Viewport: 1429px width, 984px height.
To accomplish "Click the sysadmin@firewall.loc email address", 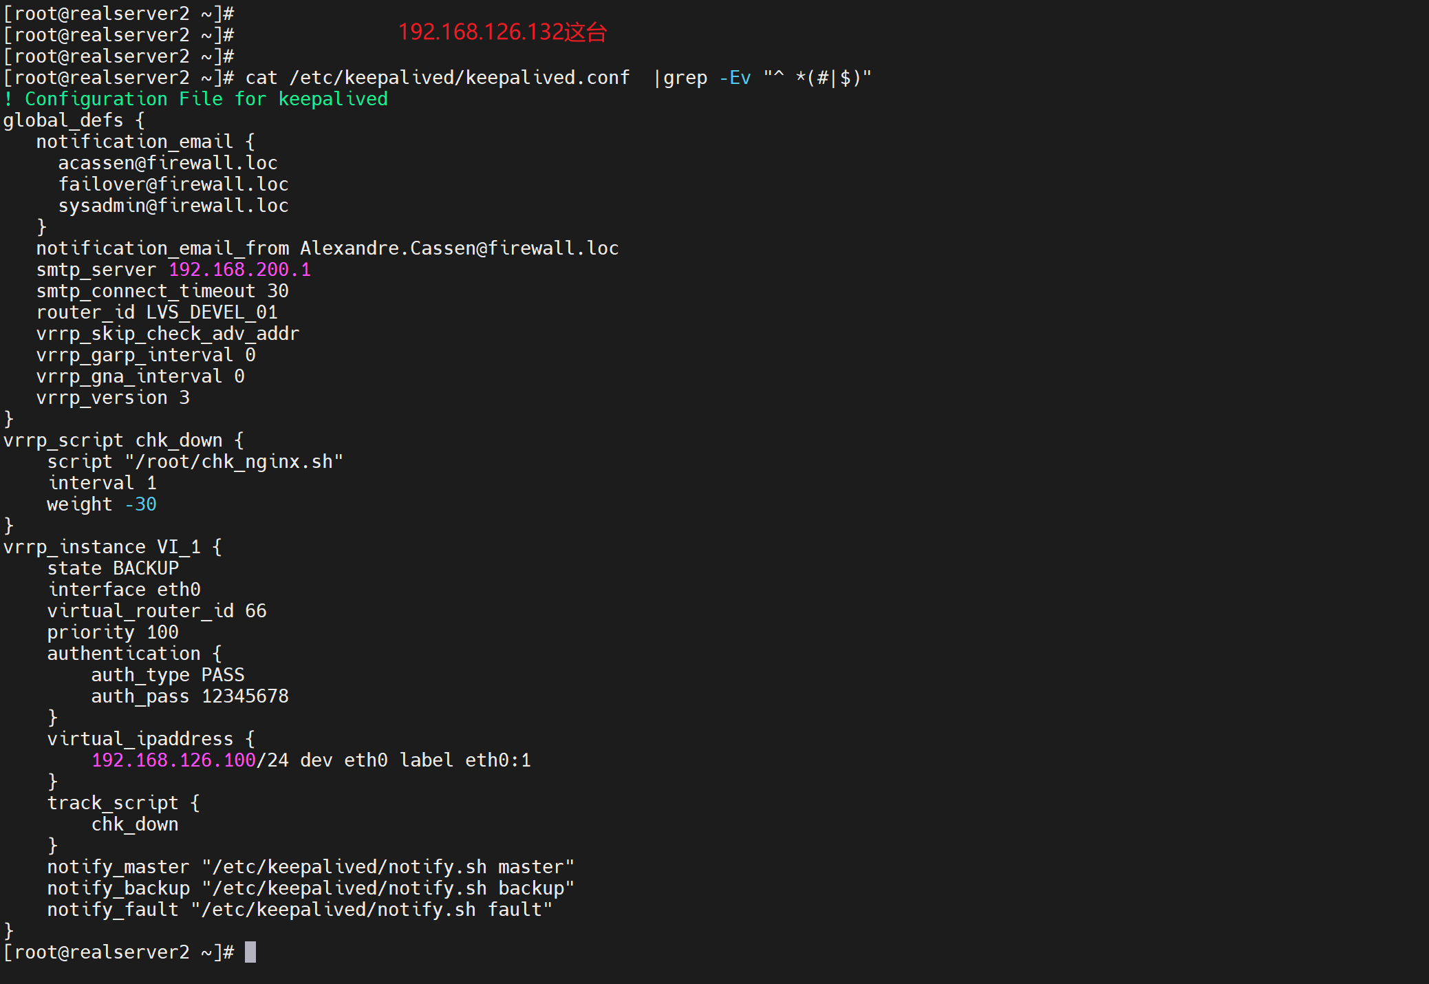I will click(x=173, y=206).
